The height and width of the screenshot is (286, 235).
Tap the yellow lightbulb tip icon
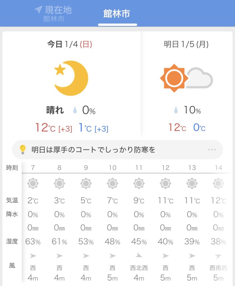point(23,150)
